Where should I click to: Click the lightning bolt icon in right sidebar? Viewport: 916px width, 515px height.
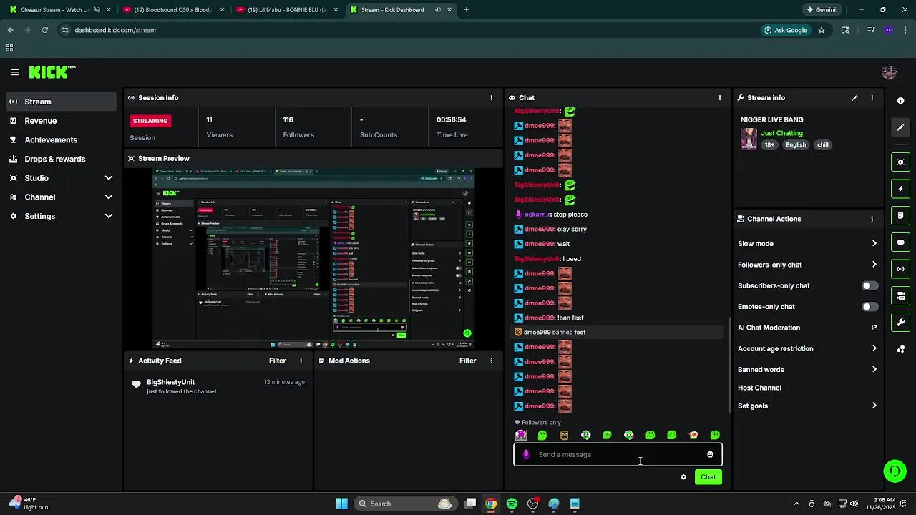point(901,189)
